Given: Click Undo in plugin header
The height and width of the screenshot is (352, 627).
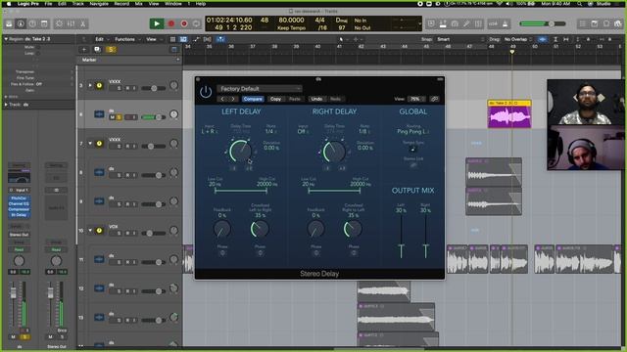Looking at the screenshot, I should point(316,99).
